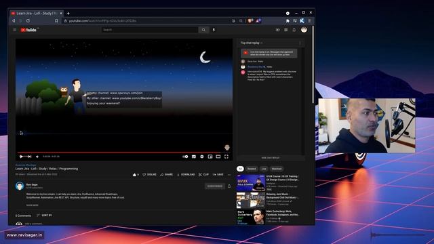Skip to the next video
The height and width of the screenshot is (244, 434).
coord(29,157)
